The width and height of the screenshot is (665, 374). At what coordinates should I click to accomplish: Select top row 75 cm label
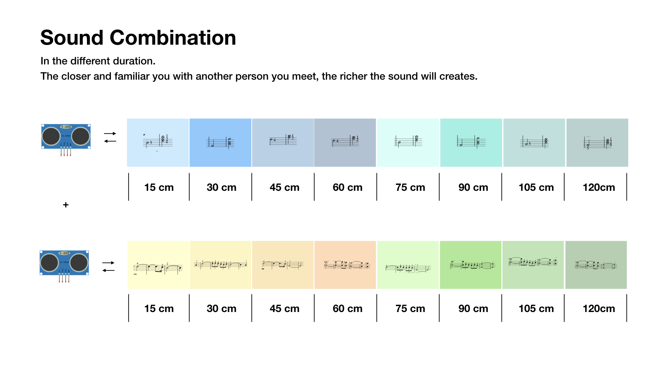[410, 187]
